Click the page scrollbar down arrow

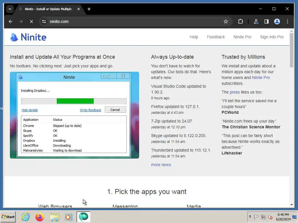point(292,205)
